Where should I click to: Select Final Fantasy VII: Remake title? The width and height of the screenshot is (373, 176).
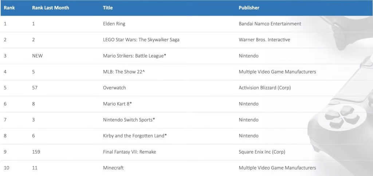pos(129,152)
